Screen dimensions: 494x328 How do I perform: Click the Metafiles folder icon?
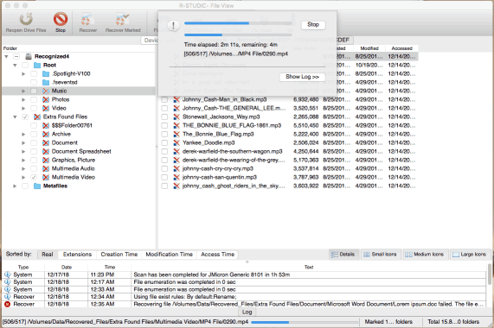[37, 186]
